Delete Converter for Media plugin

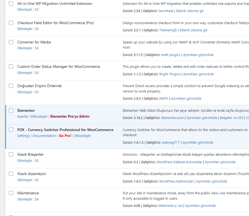[37, 48]
